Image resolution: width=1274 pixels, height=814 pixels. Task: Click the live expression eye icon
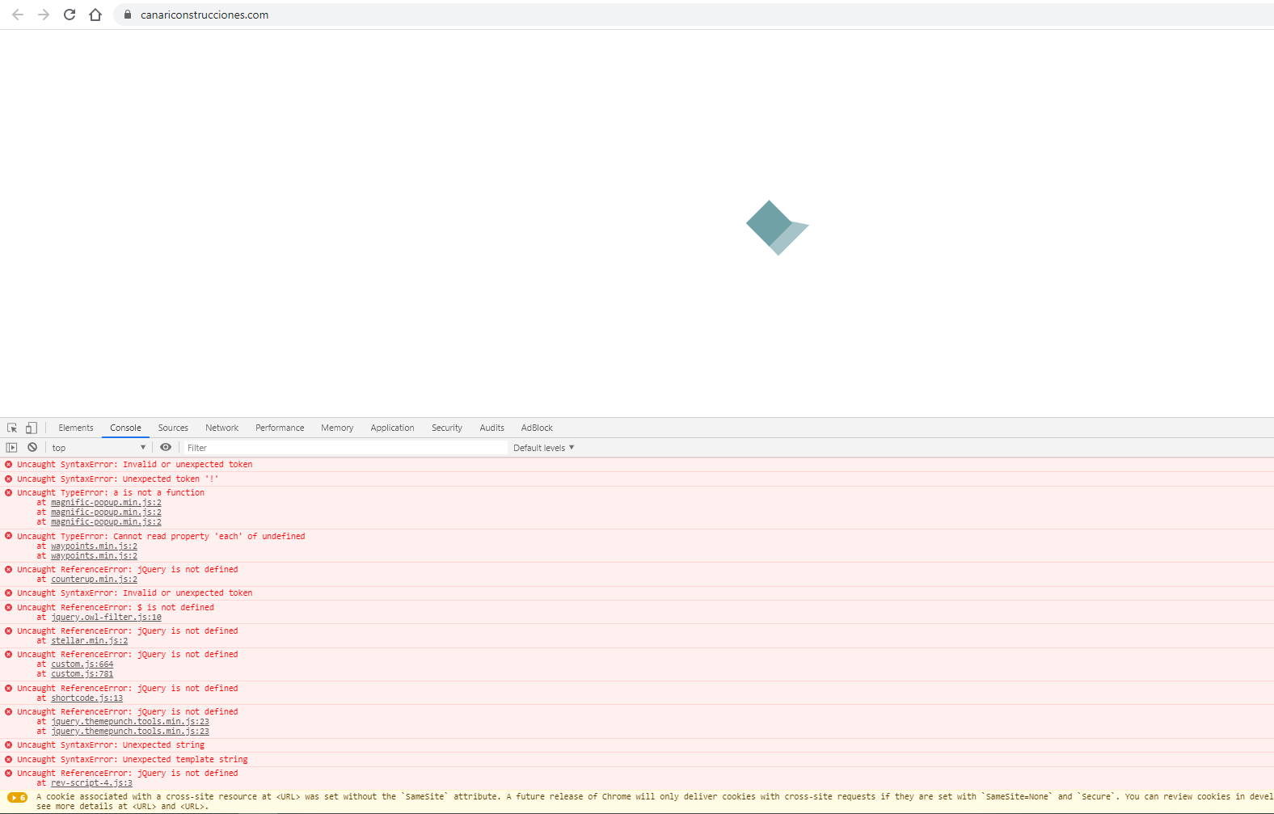coord(166,447)
